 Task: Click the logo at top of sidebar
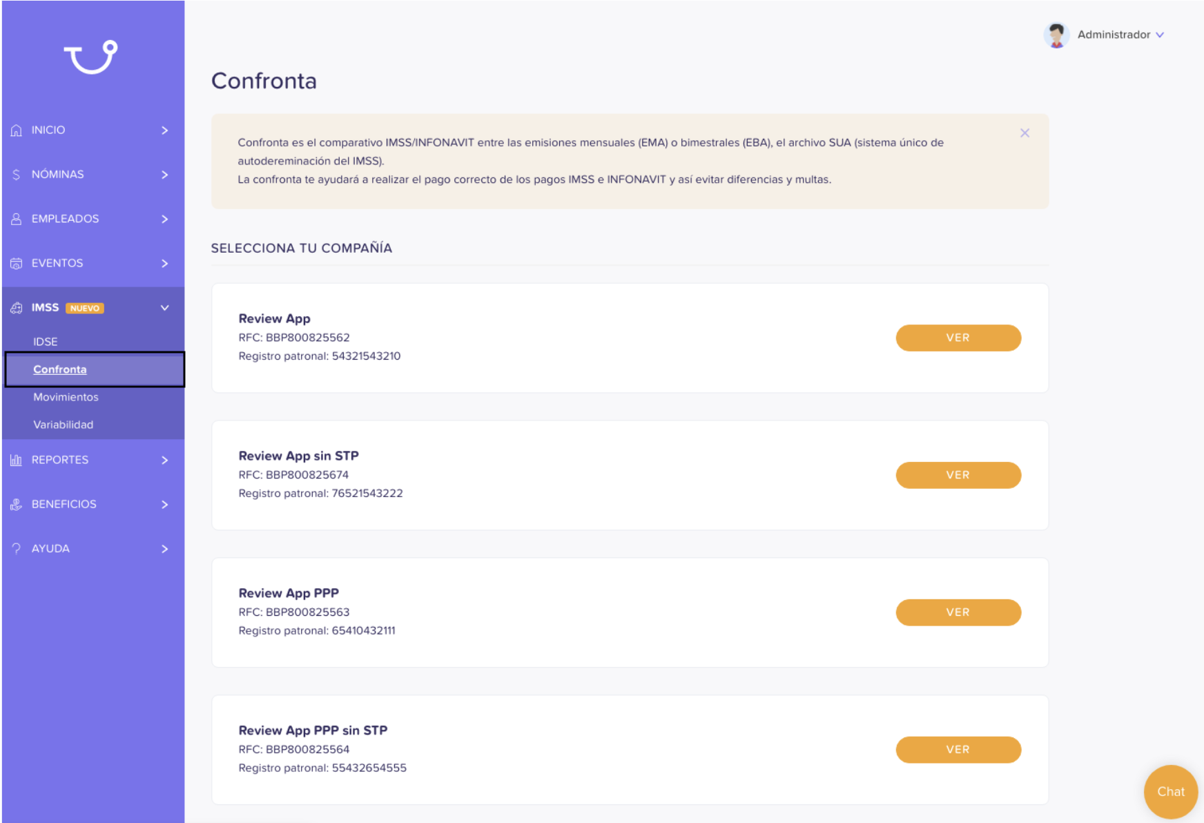coord(90,57)
